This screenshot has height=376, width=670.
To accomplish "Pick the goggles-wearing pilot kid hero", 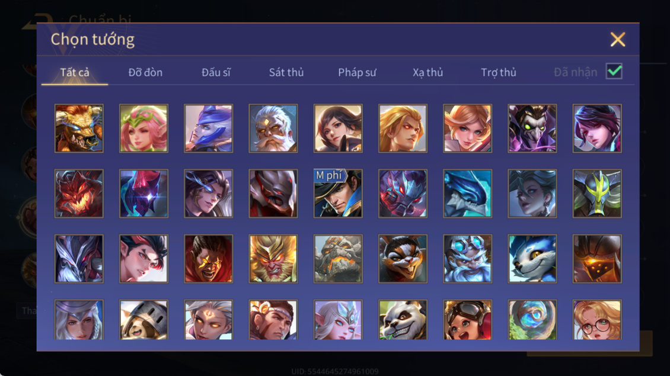I will 467,320.
